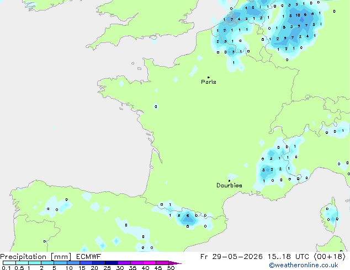Click the Paris city label
The height and width of the screenshot is (270, 350).
(x=209, y=82)
